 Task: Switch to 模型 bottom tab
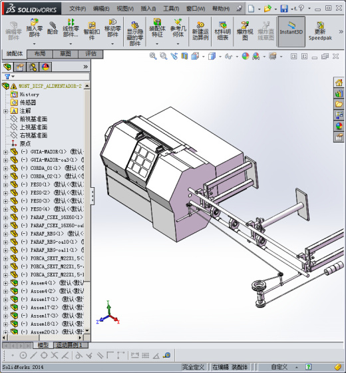(43, 345)
